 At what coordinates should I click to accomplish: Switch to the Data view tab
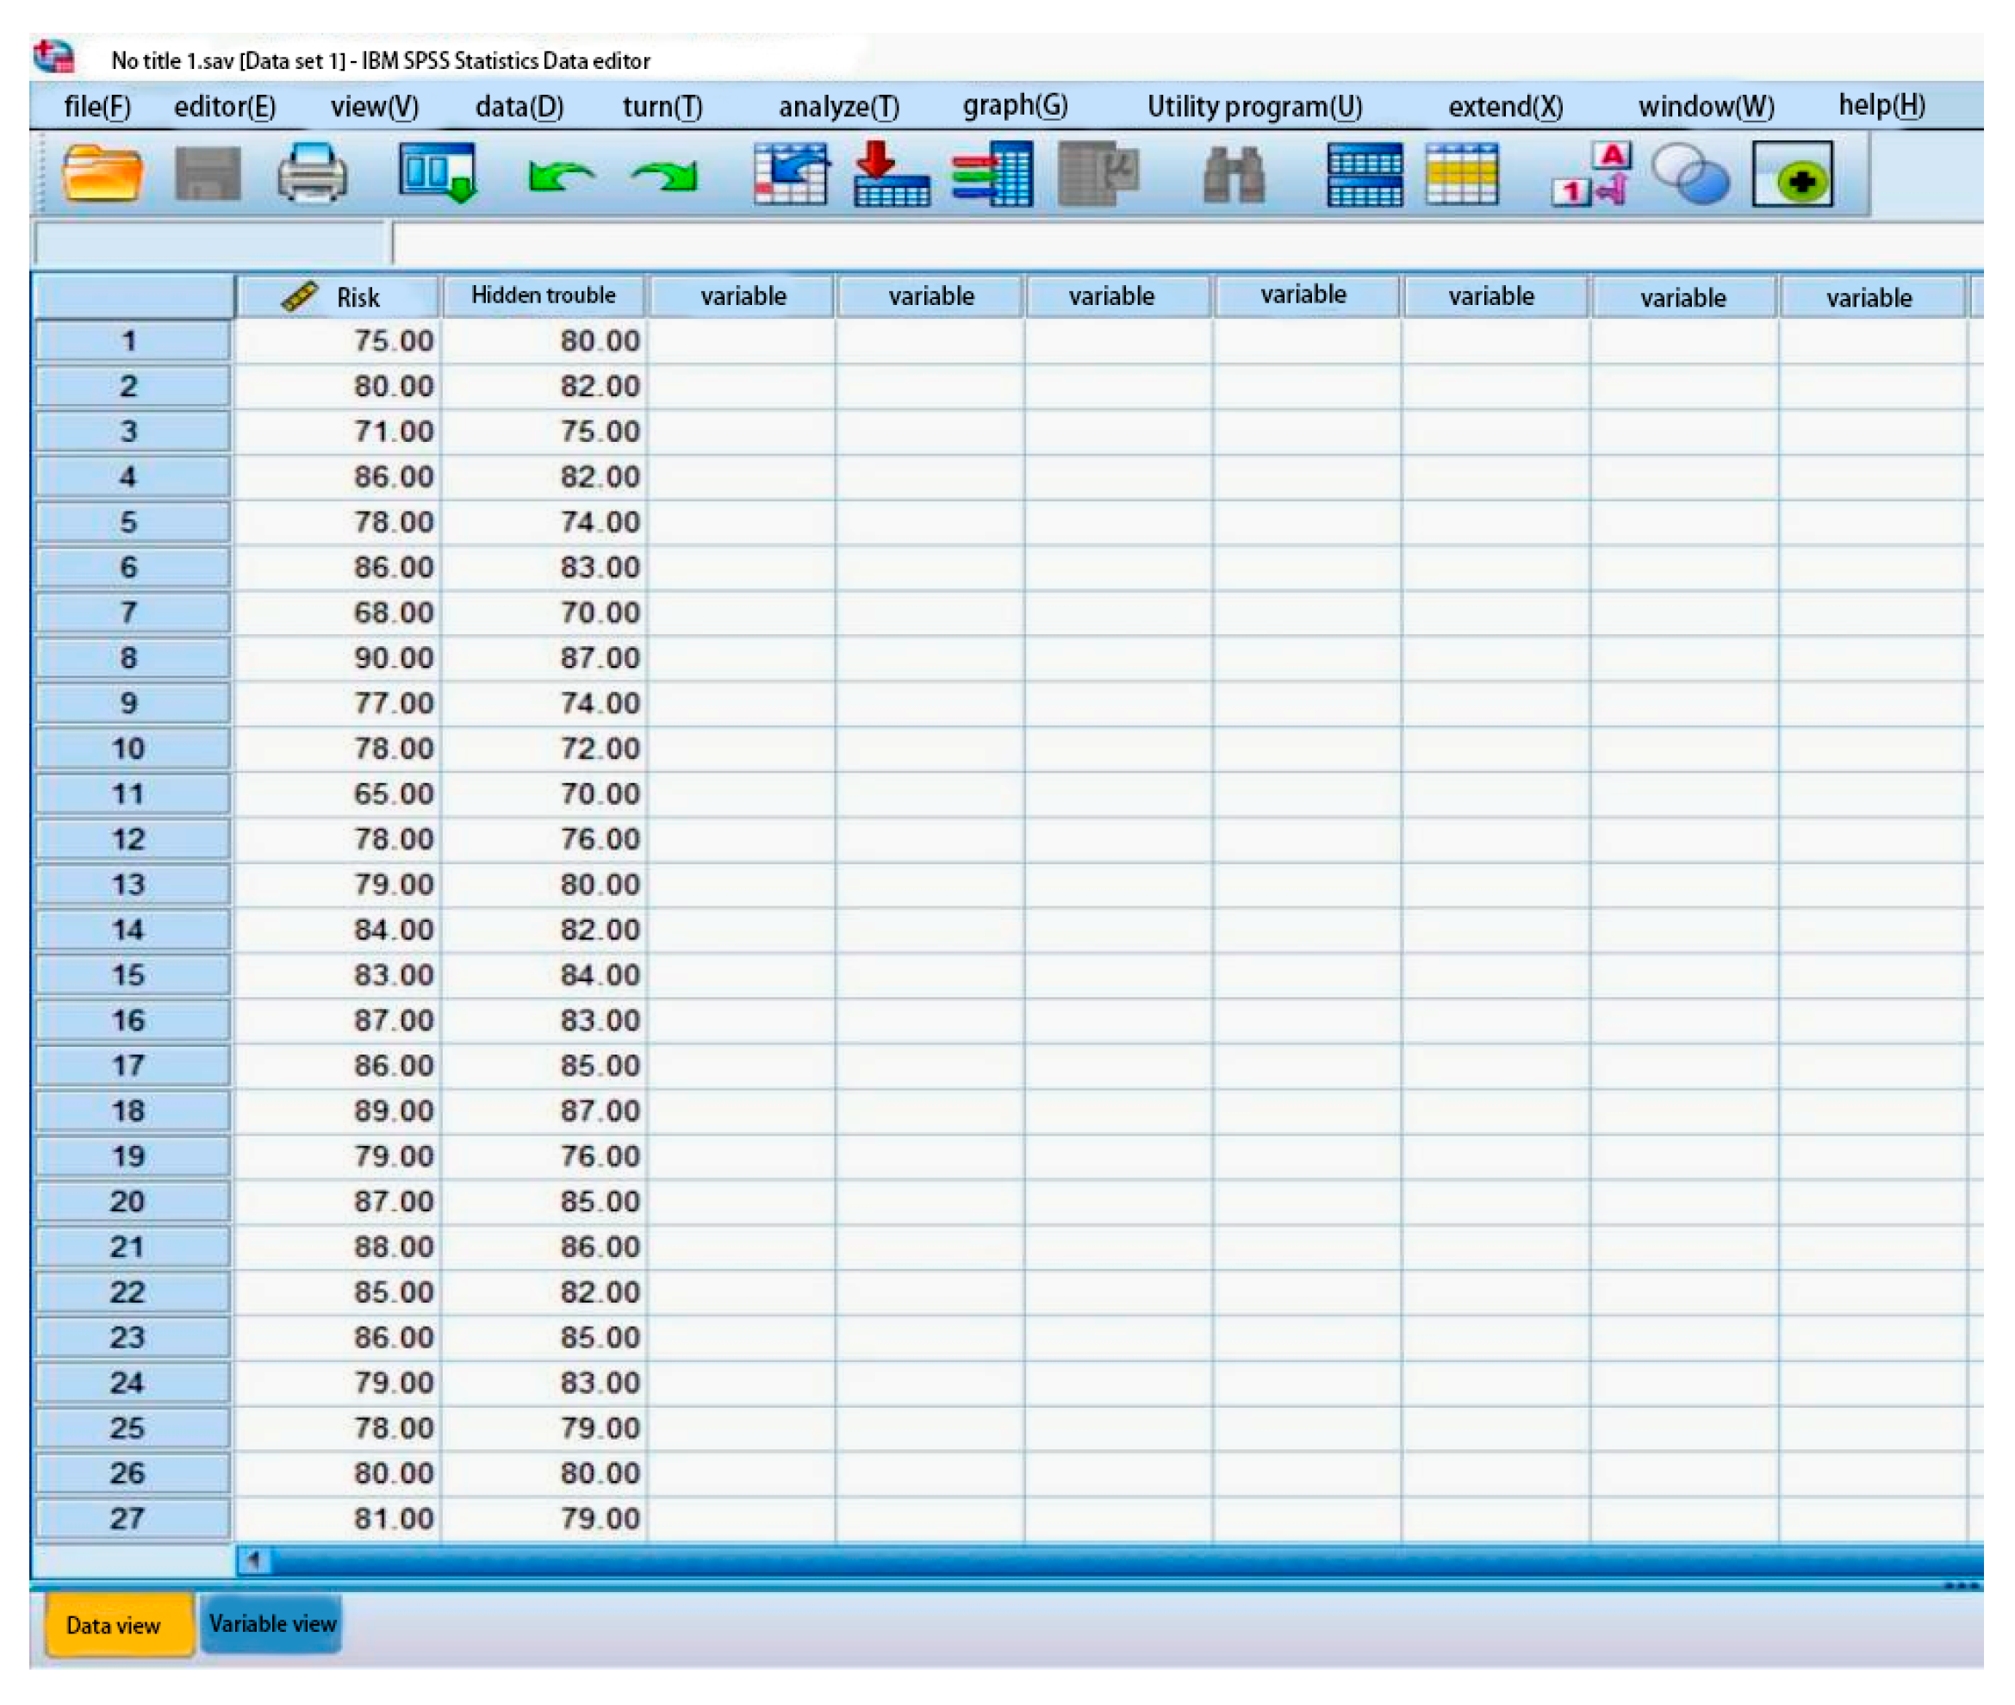tap(120, 1625)
